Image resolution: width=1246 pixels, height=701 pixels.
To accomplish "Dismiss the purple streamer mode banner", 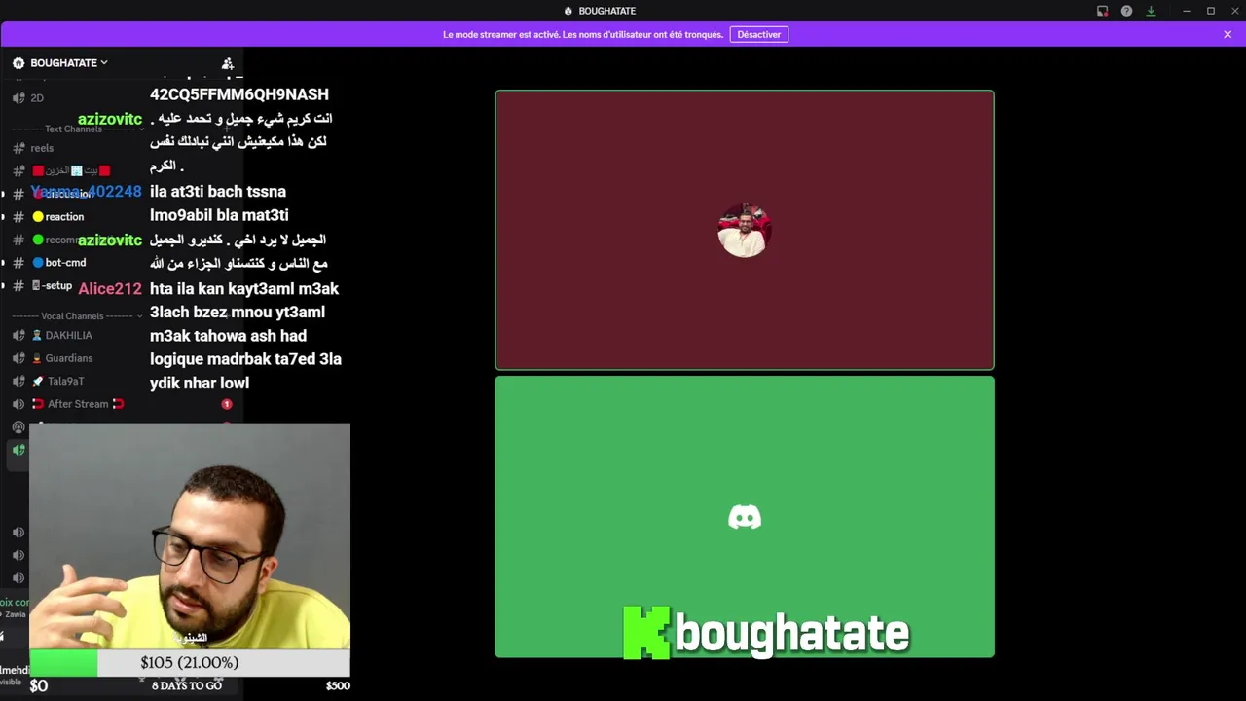I will [1228, 34].
